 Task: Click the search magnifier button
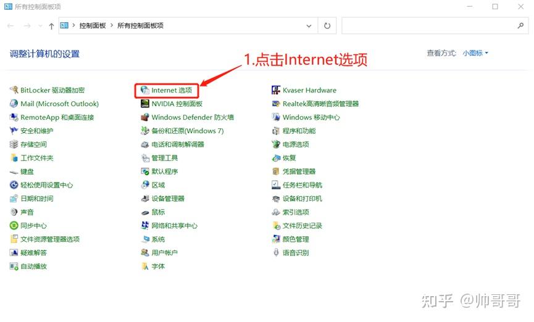pos(520,25)
